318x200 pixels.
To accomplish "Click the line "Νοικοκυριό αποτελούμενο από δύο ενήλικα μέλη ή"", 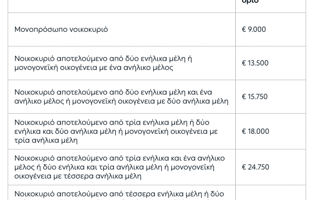I will 103,59.
